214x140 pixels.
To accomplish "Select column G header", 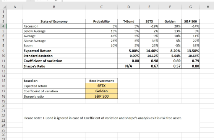I will 191,7.
